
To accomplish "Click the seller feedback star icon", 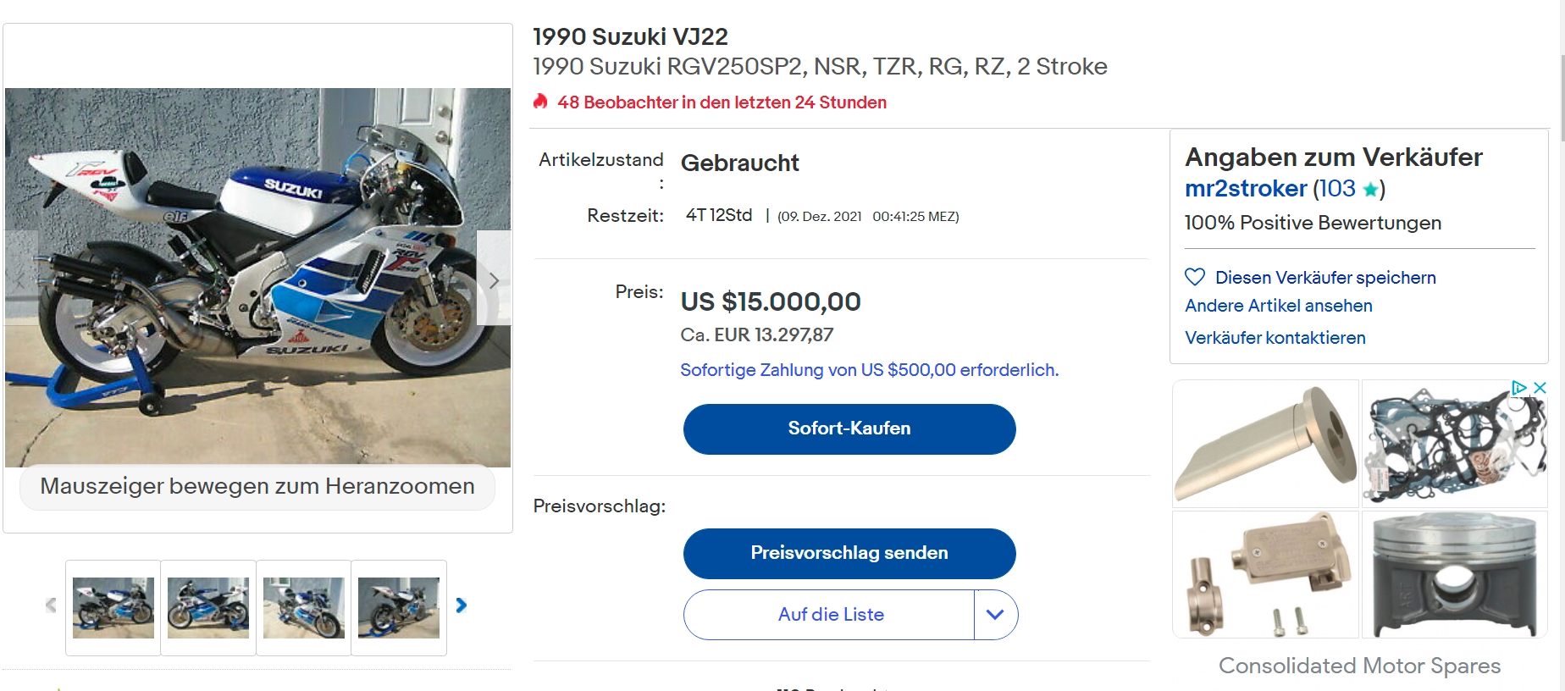I will point(1369,190).
